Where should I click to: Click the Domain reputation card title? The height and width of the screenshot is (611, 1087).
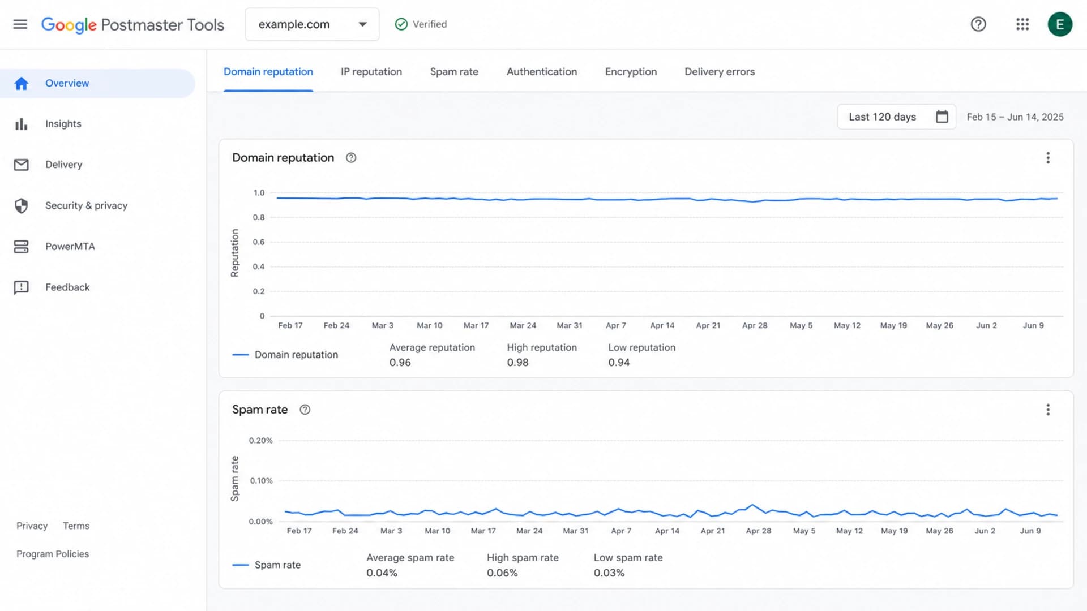click(283, 158)
